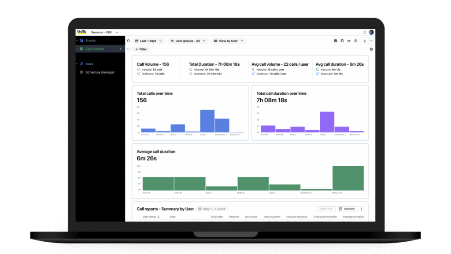This screenshot has width=451, height=254.
Task: Click the refresh icon beside Last 7 days
Action: click(129, 41)
